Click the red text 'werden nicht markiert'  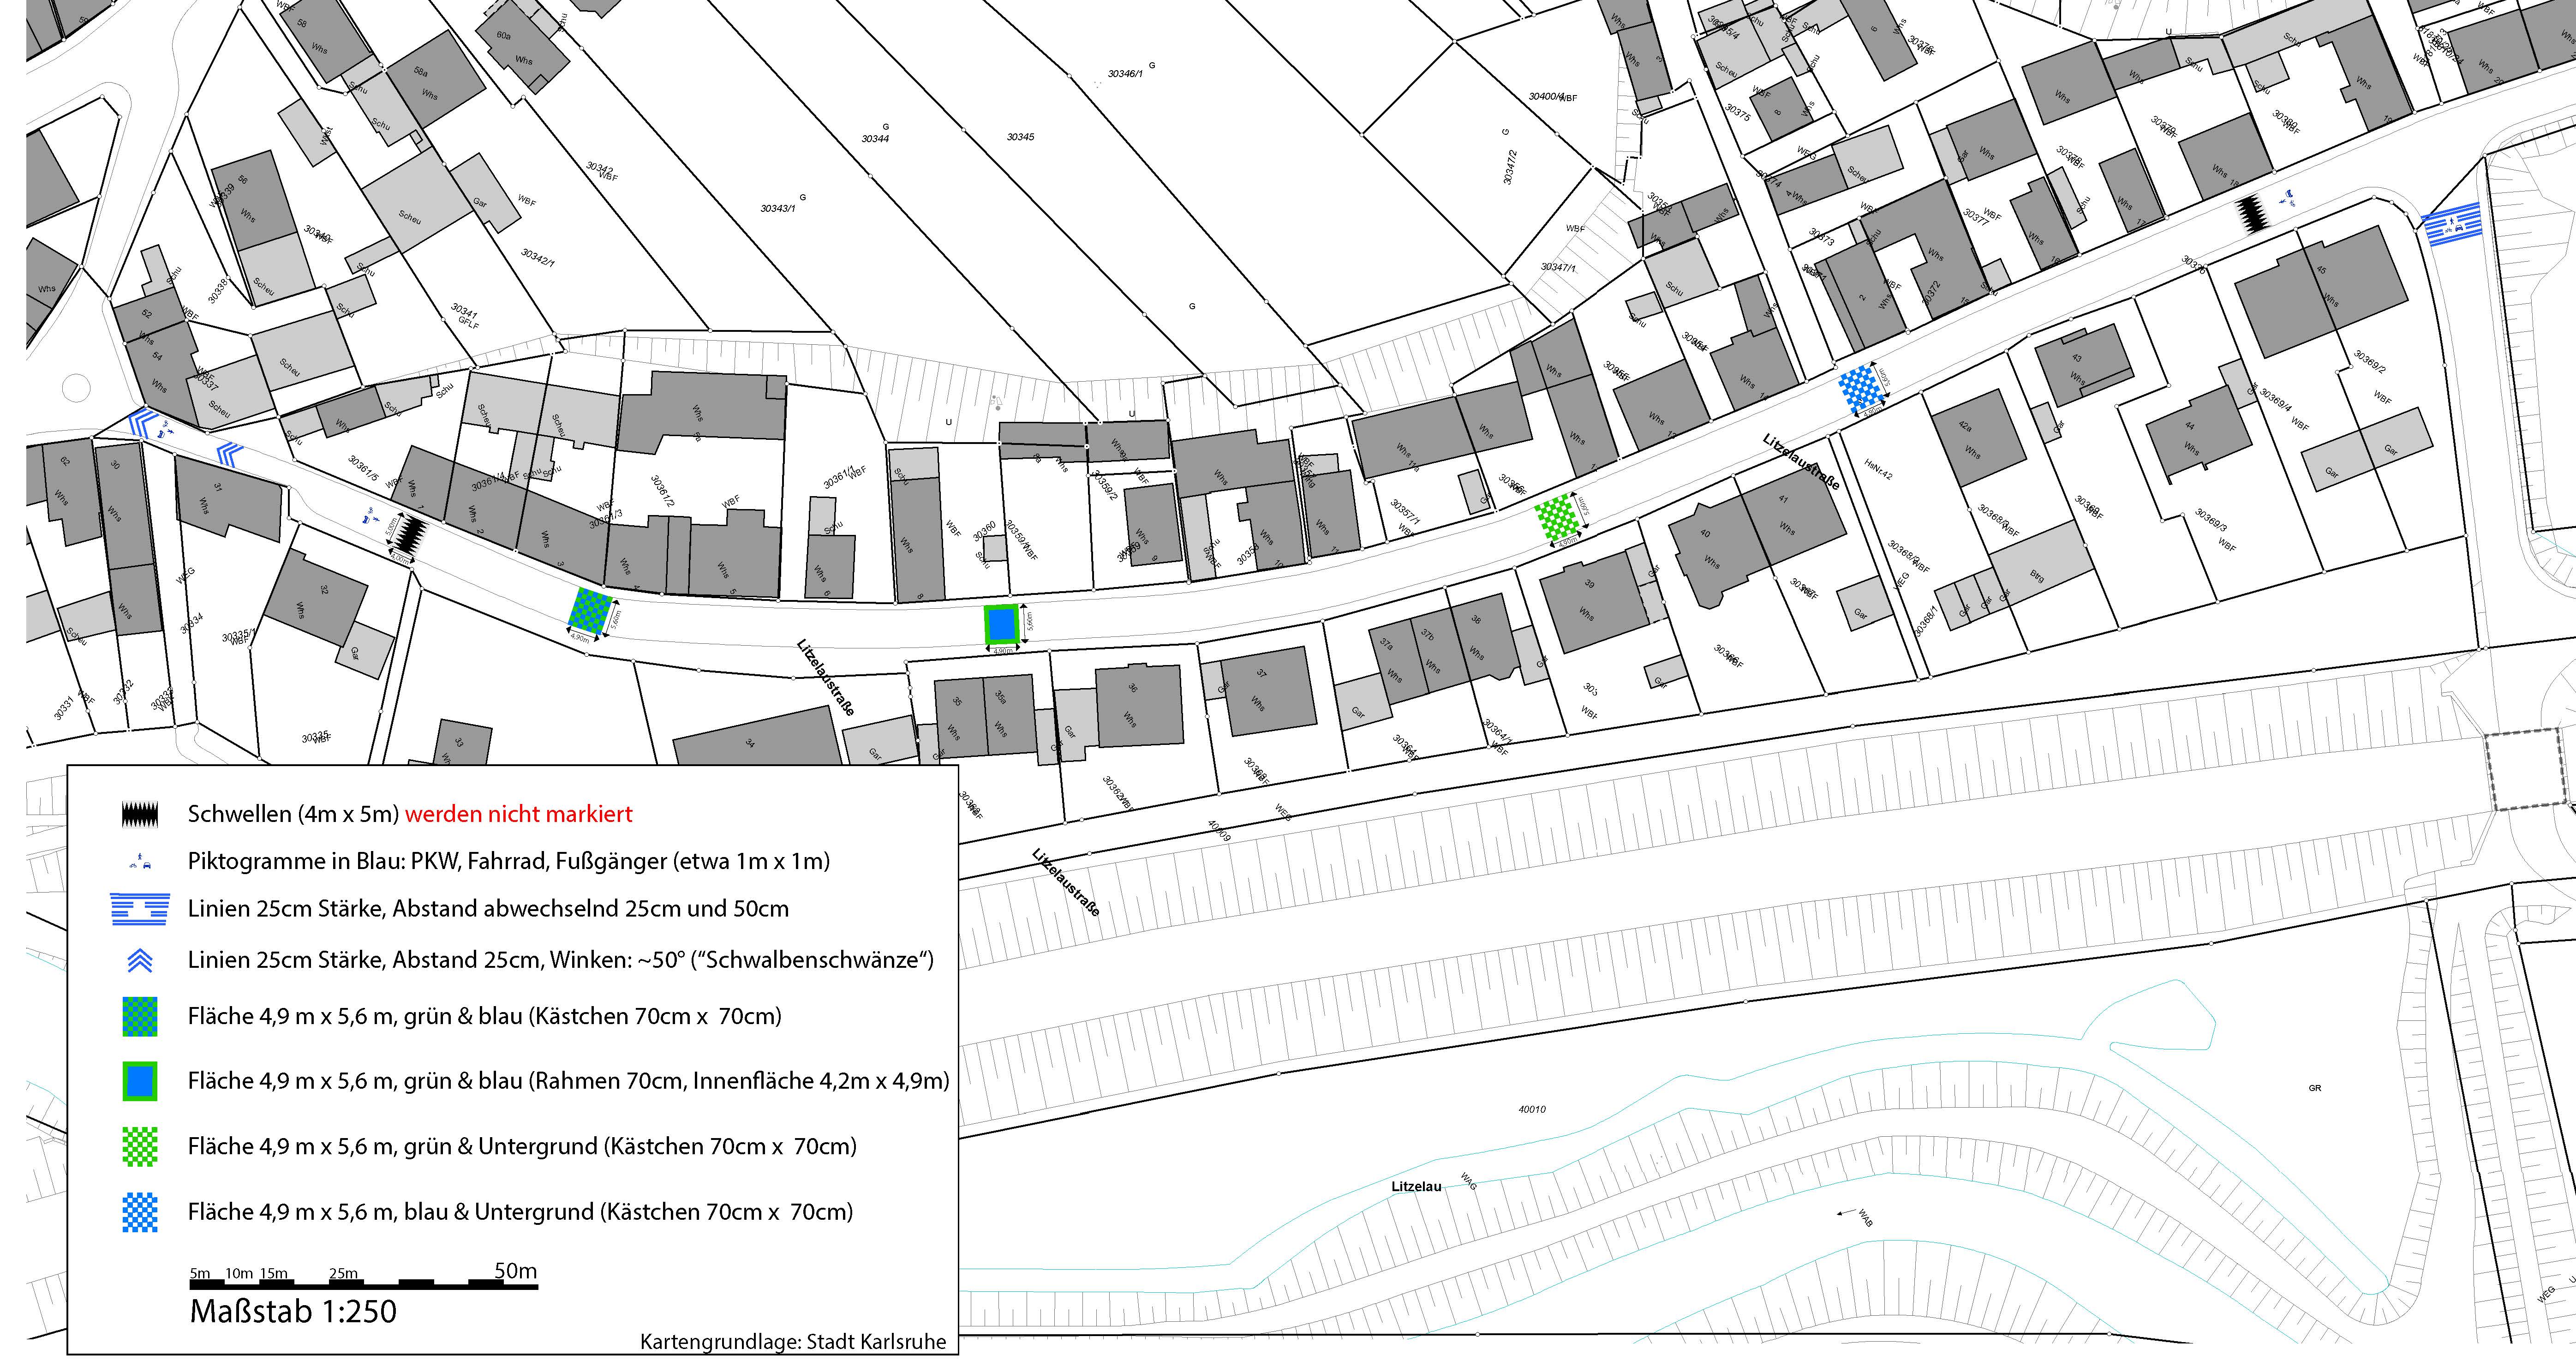coord(518,814)
